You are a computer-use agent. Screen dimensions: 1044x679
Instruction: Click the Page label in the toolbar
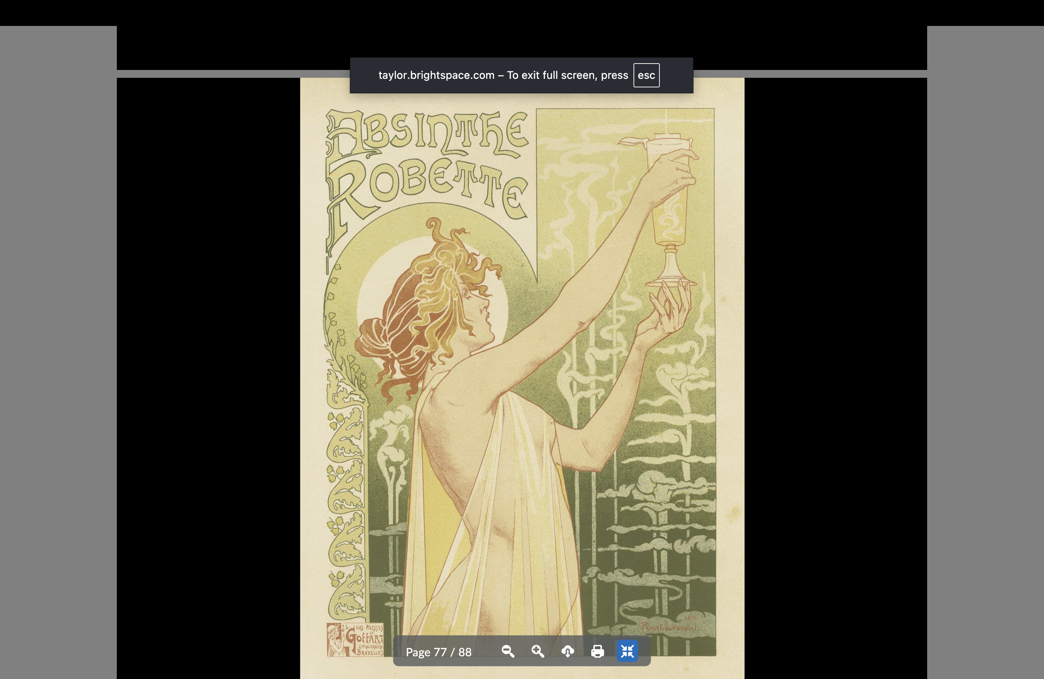[418, 652]
